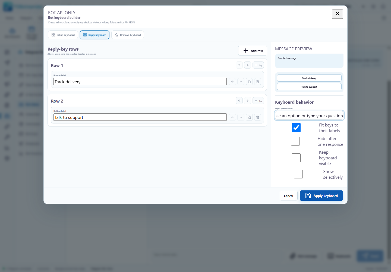Move Track delivery key left
Image resolution: width=391 pixels, height=272 pixels.
tap(232, 82)
